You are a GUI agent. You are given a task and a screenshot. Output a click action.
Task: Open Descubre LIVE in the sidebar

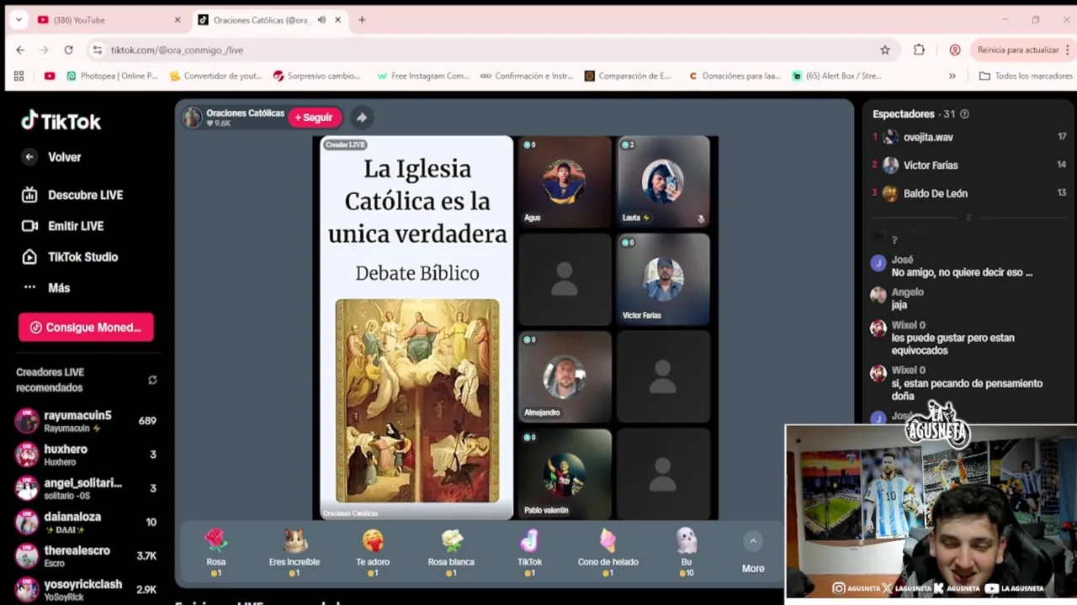[72, 195]
